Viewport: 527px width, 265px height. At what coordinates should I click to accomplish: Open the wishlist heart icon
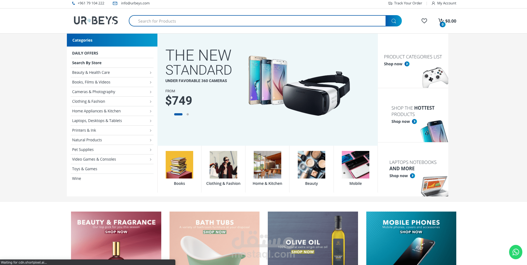(424, 21)
